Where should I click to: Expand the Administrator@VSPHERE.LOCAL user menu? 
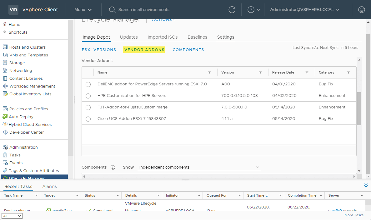point(304,9)
